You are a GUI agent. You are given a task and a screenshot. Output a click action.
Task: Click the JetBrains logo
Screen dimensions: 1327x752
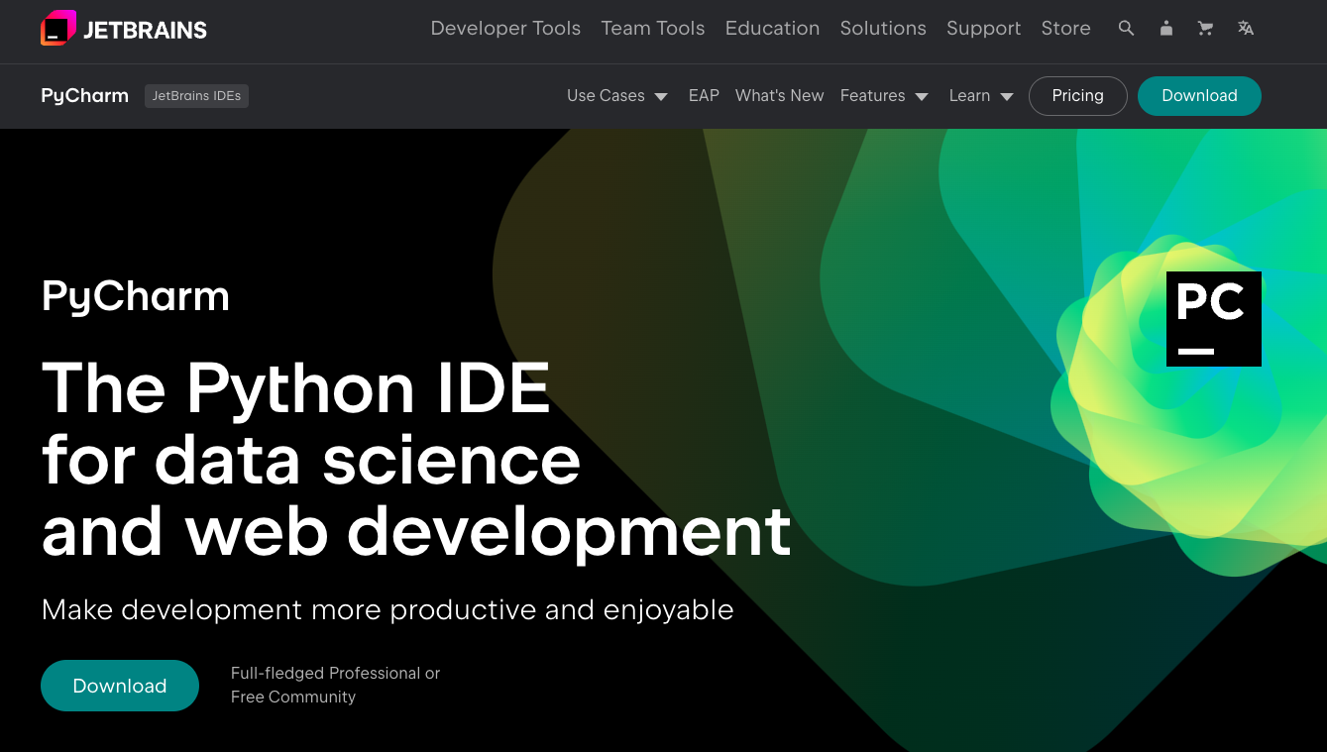(x=124, y=29)
